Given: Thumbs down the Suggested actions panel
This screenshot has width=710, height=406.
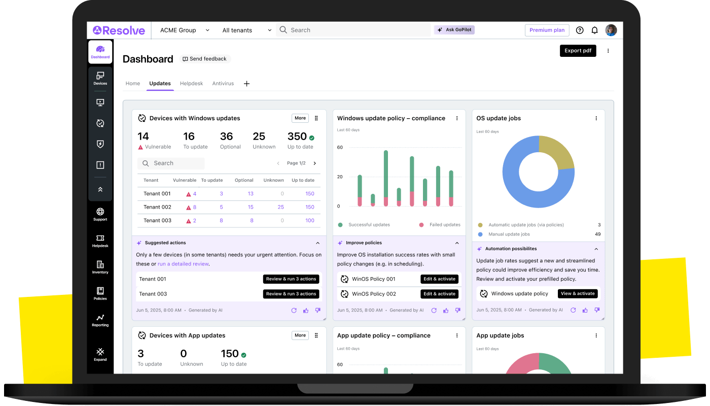Looking at the screenshot, I should click(x=317, y=310).
